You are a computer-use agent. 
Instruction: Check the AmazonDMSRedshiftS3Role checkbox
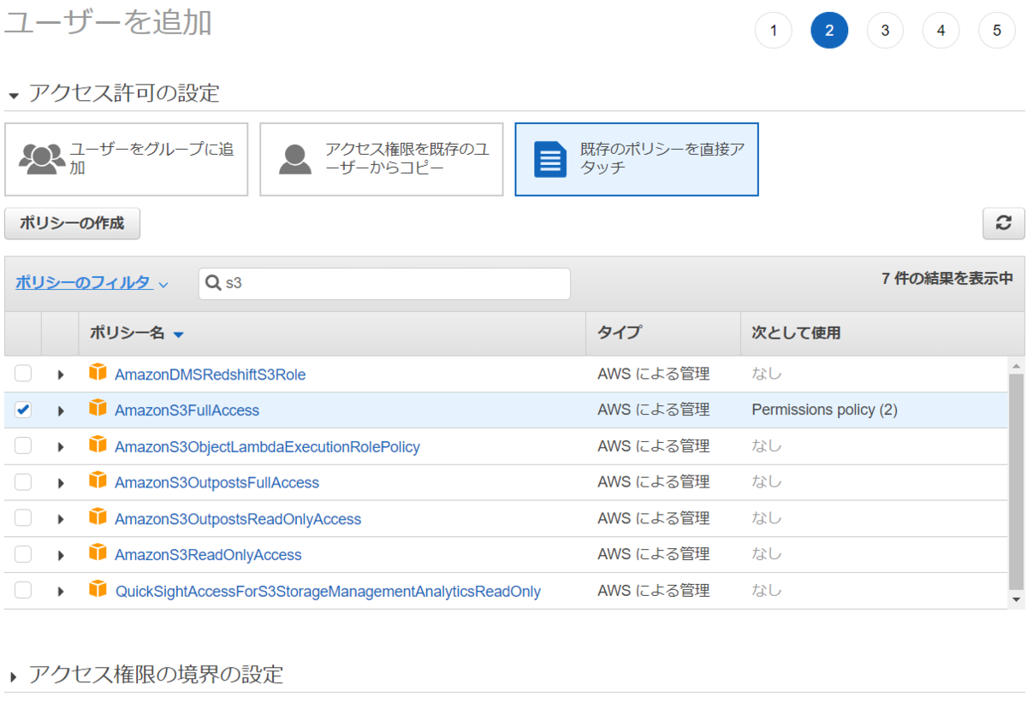pyautogui.click(x=23, y=374)
